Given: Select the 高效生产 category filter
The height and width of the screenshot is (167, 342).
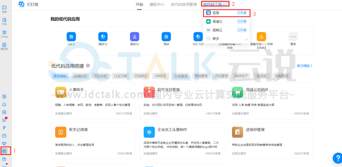Looking at the screenshot, I should [241, 76].
